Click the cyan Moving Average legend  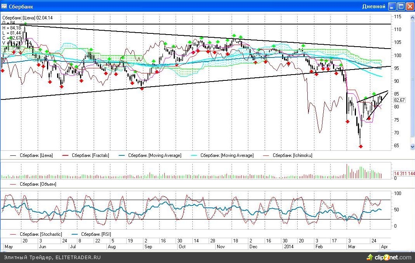pyautogui.click(x=227, y=155)
